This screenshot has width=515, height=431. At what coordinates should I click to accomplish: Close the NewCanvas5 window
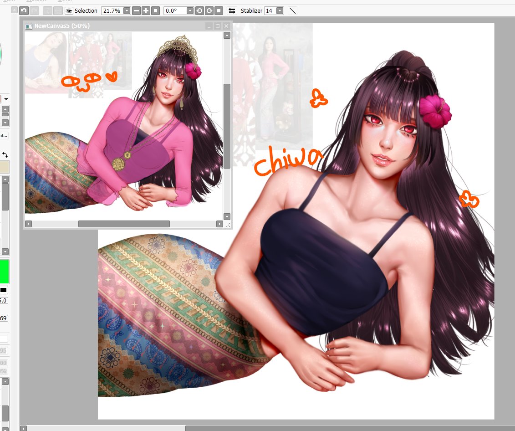[x=226, y=26]
